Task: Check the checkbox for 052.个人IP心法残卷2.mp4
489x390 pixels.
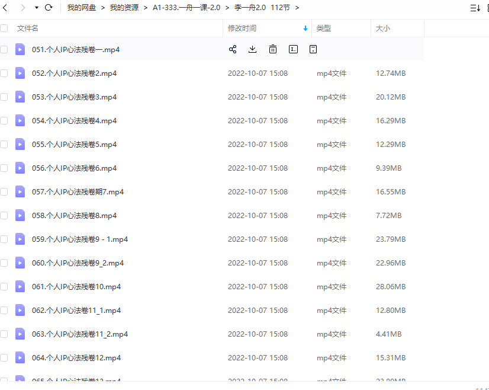Action: [4, 73]
